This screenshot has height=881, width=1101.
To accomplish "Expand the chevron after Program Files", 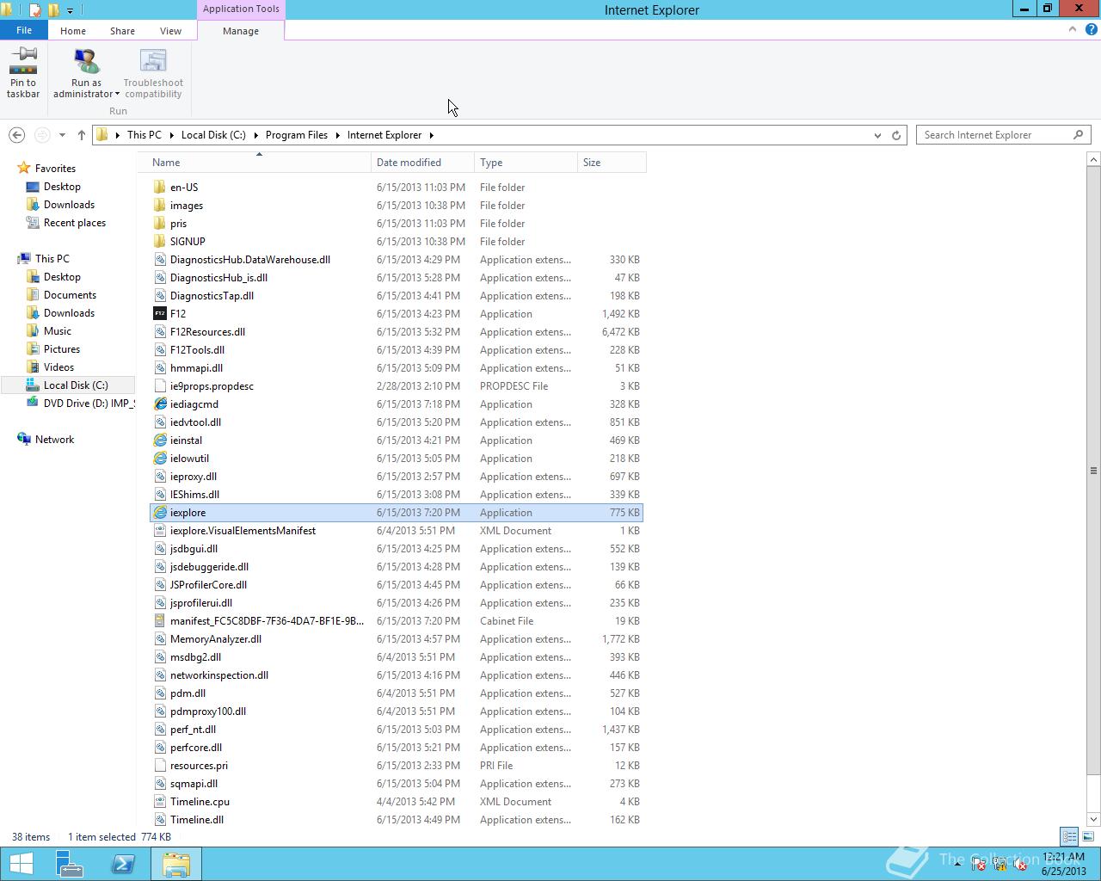I will [x=338, y=135].
